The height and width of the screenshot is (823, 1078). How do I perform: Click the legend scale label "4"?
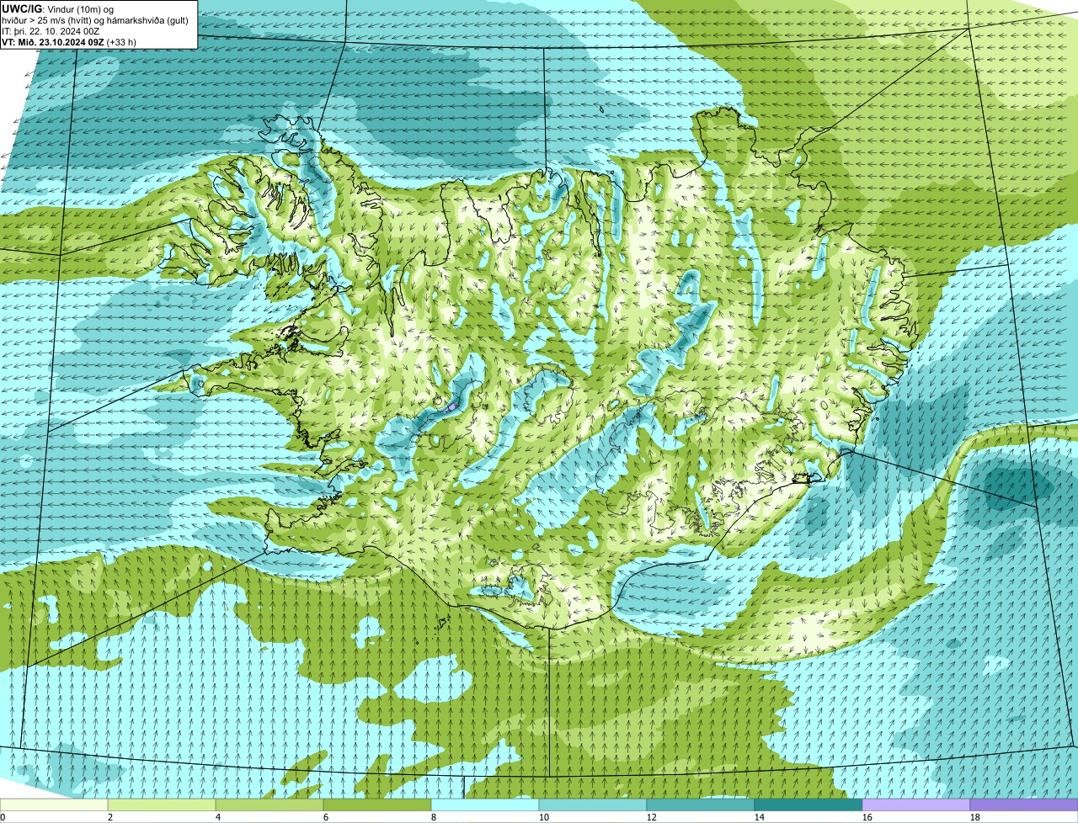coord(218,817)
